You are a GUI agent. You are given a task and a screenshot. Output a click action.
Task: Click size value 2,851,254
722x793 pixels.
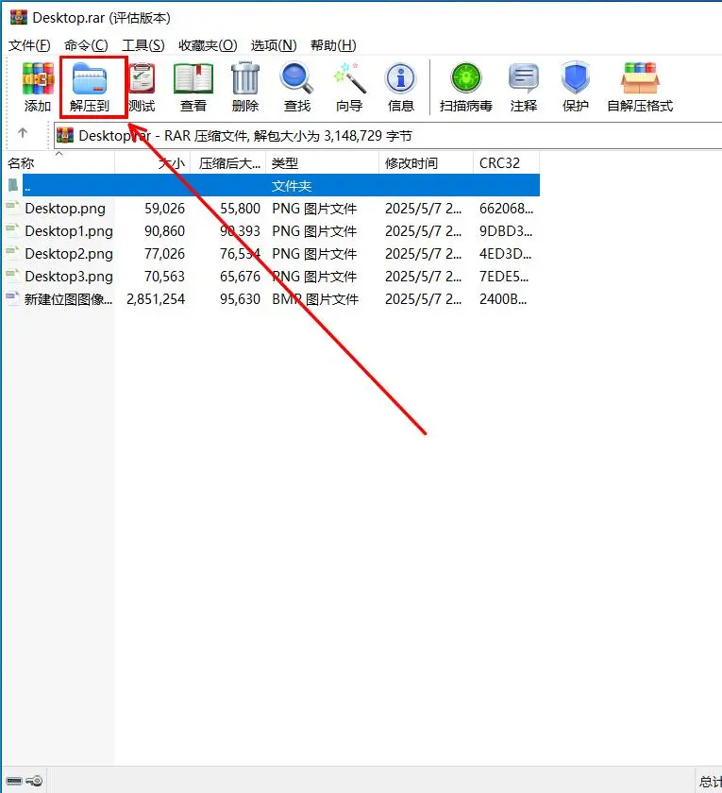click(156, 299)
